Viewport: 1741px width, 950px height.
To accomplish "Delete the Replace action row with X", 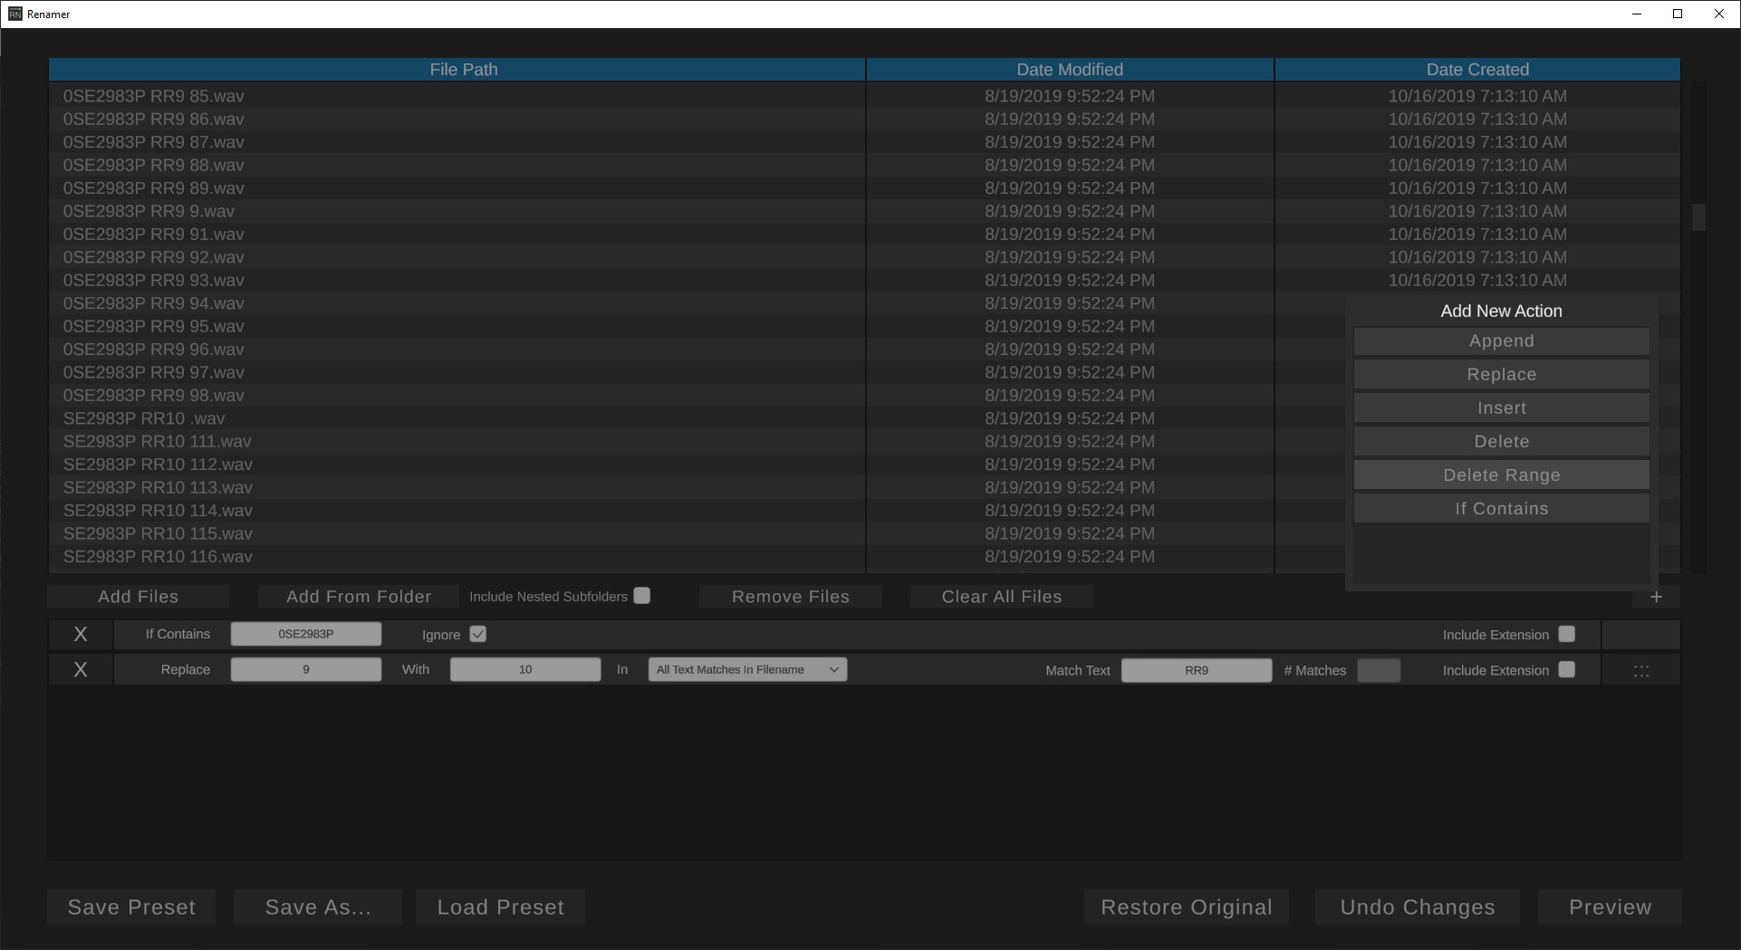I will tap(80, 669).
